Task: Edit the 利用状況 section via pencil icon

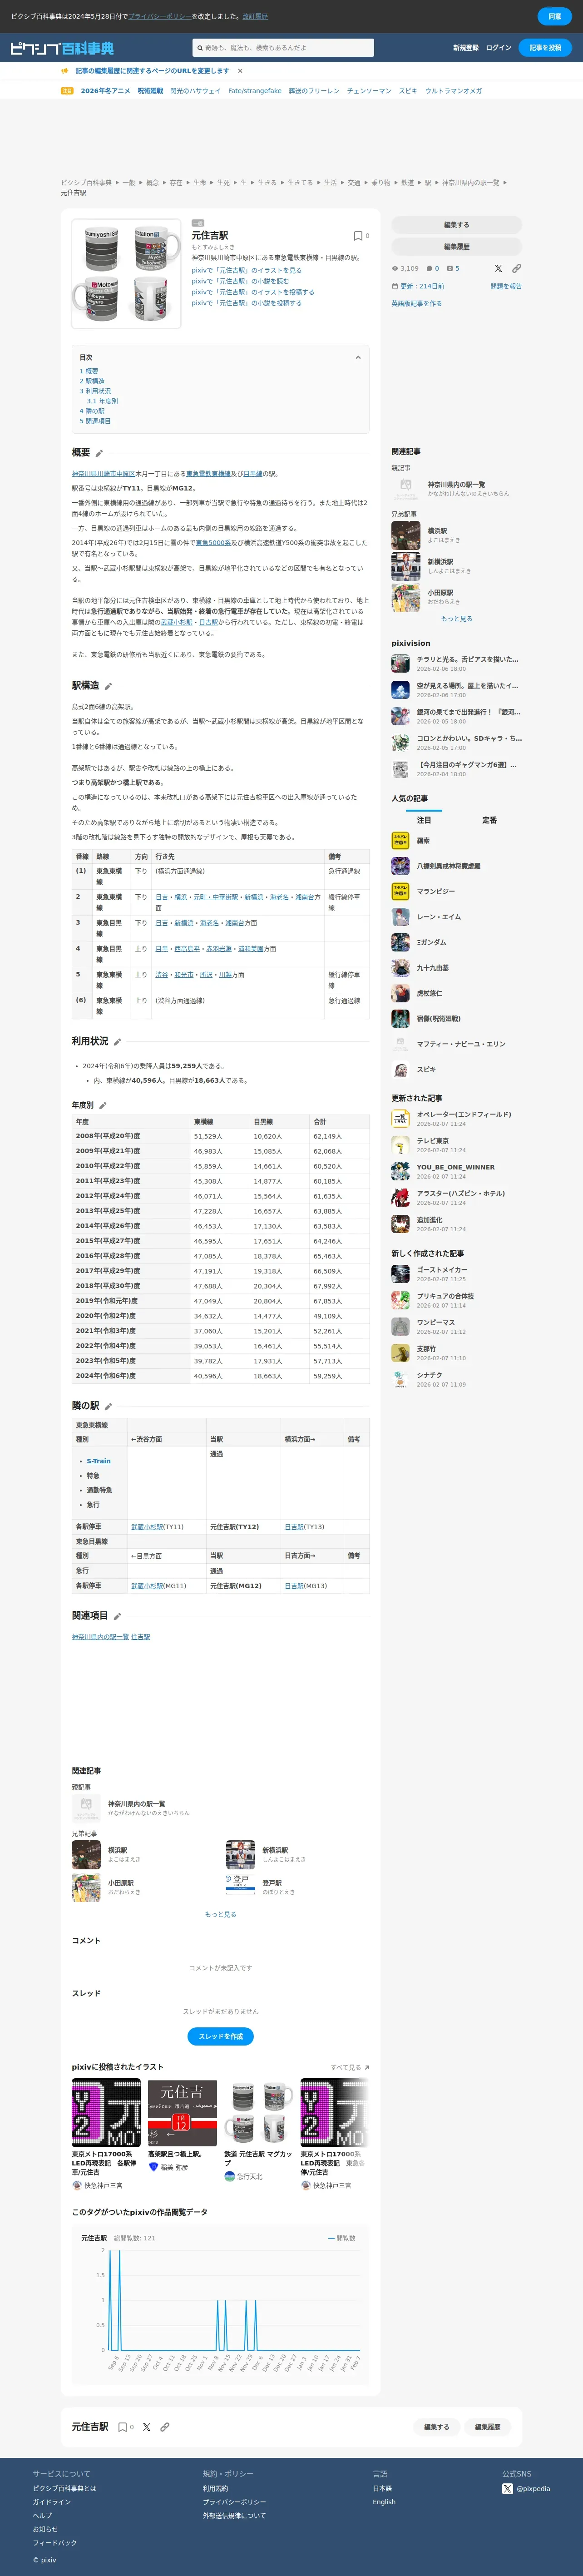Action: pos(117,1042)
